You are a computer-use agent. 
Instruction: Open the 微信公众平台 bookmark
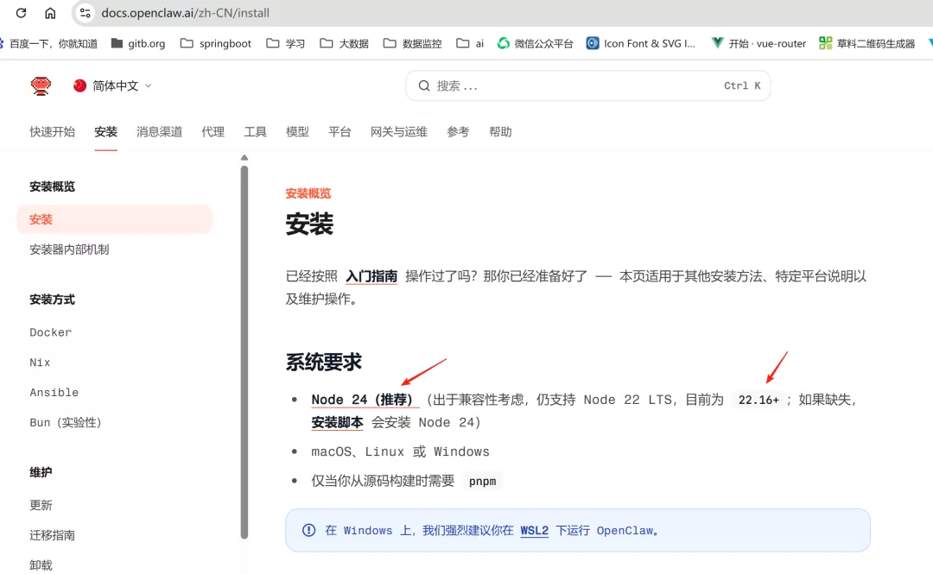[x=535, y=43]
